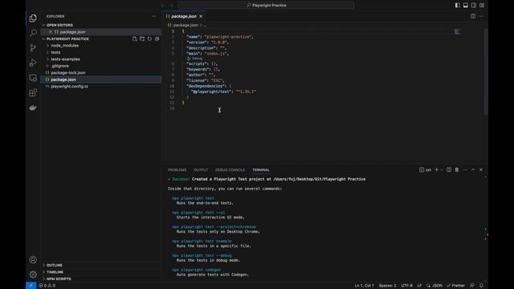This screenshot has height=289, width=514.
Task: Open terminal panel more actions menu
Action: click(x=465, y=169)
